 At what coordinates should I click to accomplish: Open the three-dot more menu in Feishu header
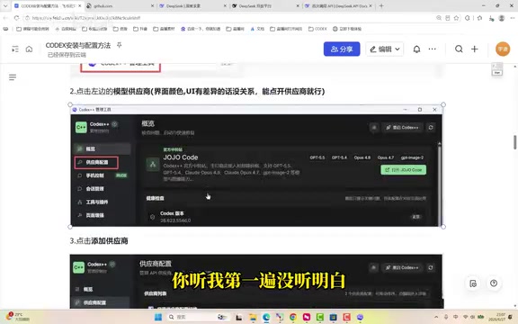pyautogui.click(x=432, y=49)
